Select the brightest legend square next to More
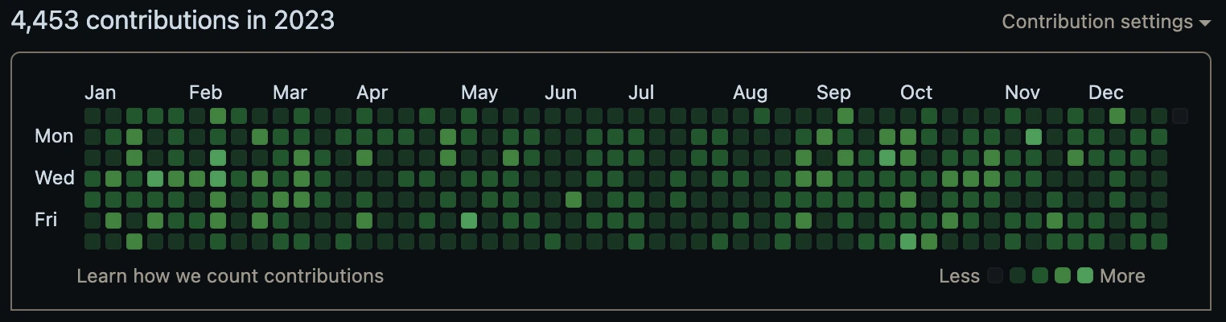Screen dimensions: 1226x322 tap(1085, 276)
